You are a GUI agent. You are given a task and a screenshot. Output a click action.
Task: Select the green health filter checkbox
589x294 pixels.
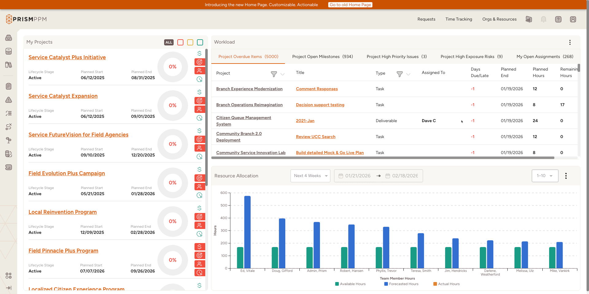[200, 42]
